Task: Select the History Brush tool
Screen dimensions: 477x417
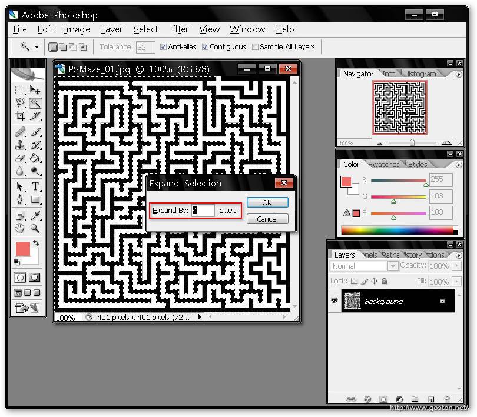Action: pyautogui.click(x=35, y=145)
